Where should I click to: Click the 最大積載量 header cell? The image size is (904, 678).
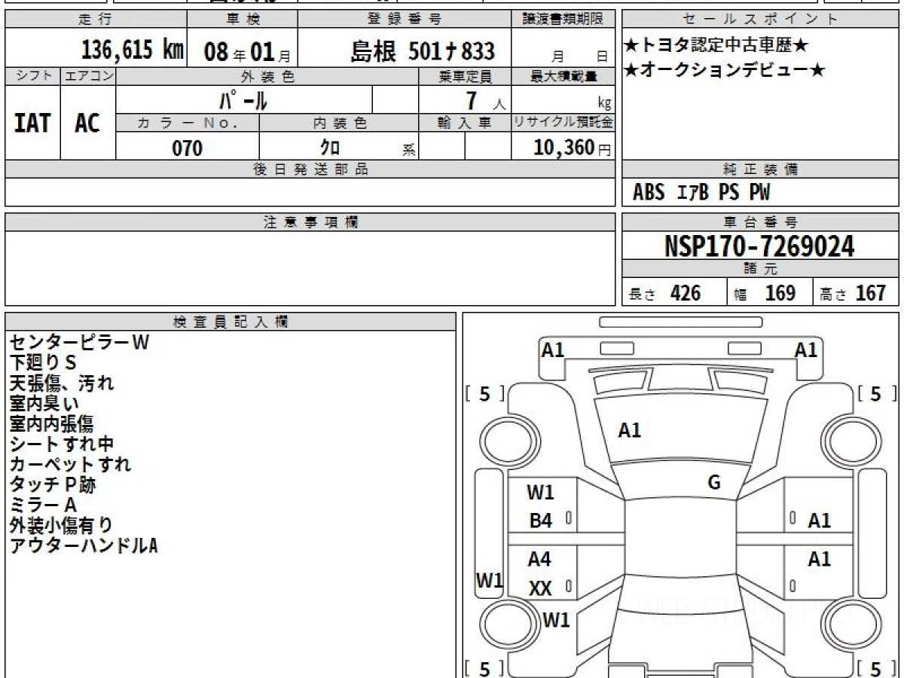coord(563,76)
